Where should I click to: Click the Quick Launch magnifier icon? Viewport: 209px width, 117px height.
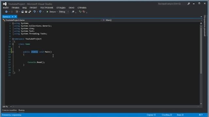189,4
